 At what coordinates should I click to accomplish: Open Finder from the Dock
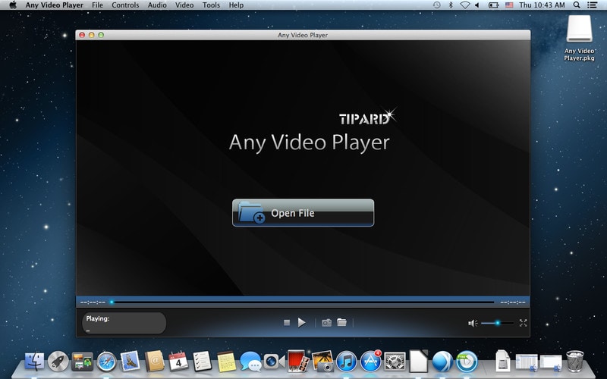click(34, 362)
